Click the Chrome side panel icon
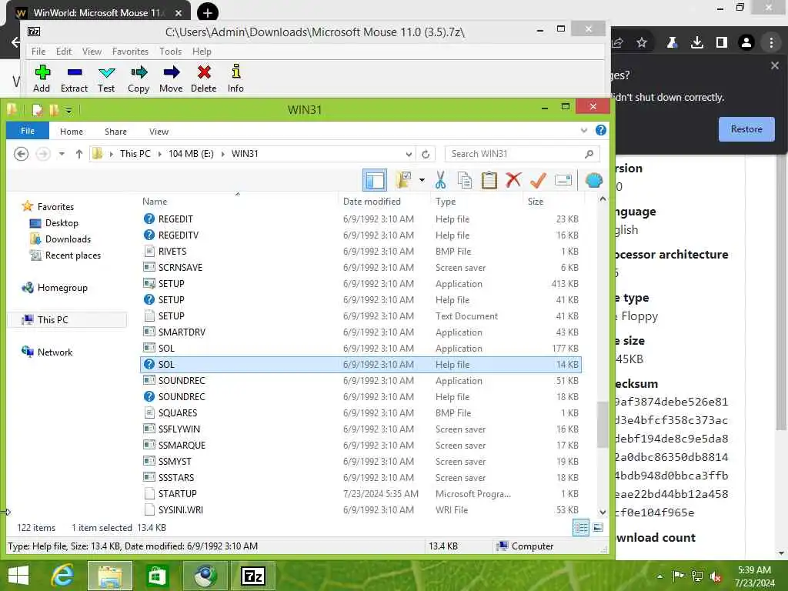Screen dimensions: 788x591 [x=722, y=43]
